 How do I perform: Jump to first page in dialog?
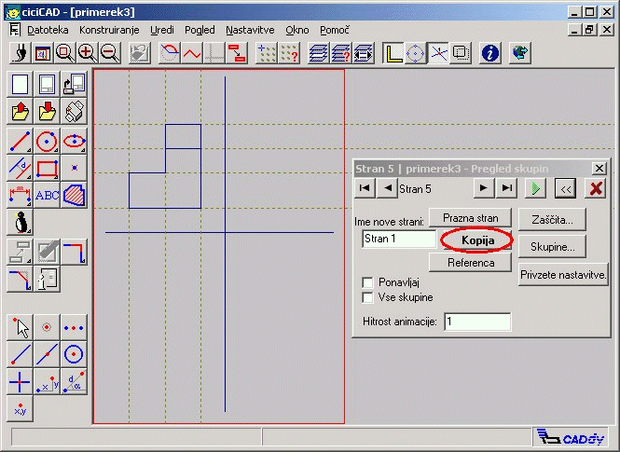(365, 188)
